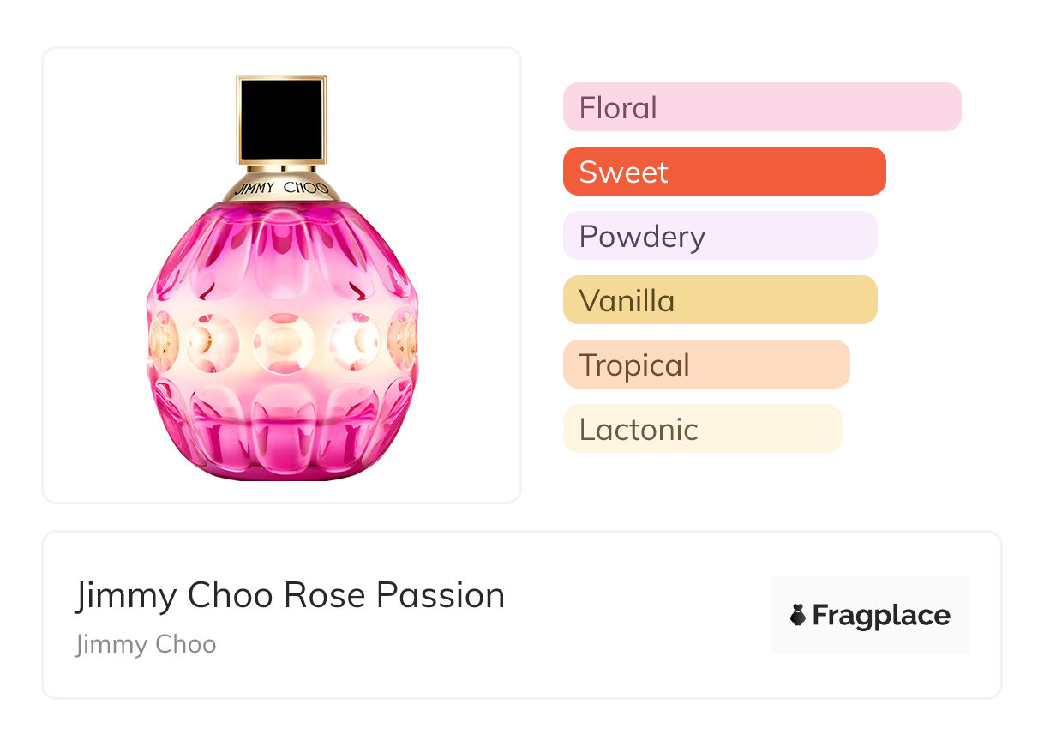Click the gray Jimmy Choo brand subtitle
Viewport: 1044px width, 741px height.
coord(146,644)
